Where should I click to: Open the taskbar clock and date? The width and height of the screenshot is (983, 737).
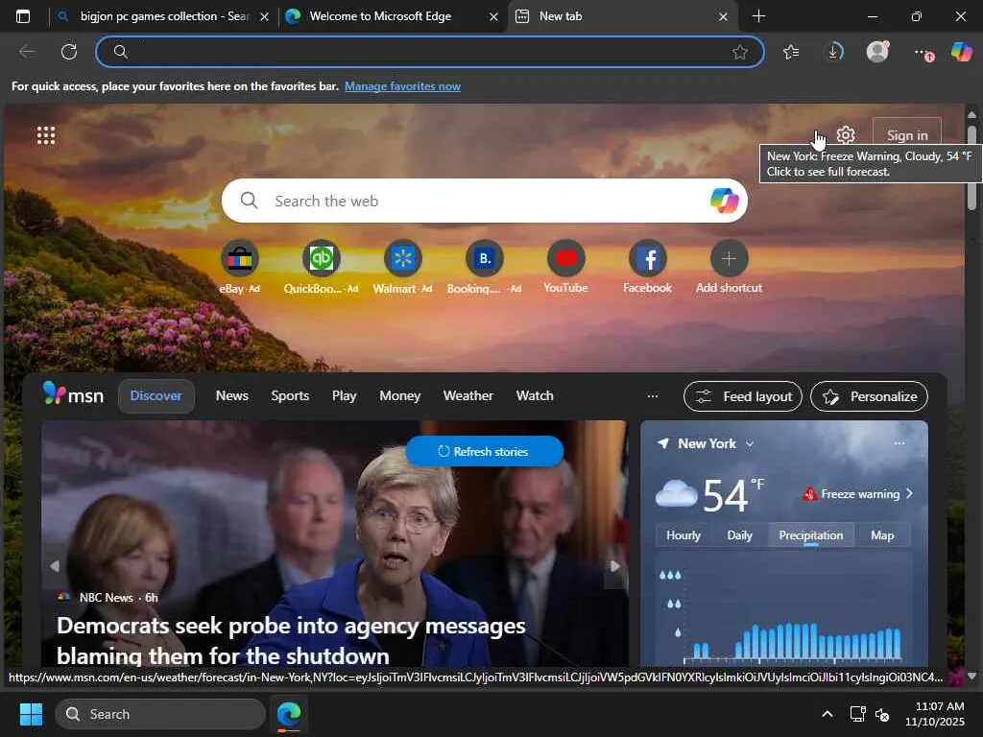click(x=936, y=714)
